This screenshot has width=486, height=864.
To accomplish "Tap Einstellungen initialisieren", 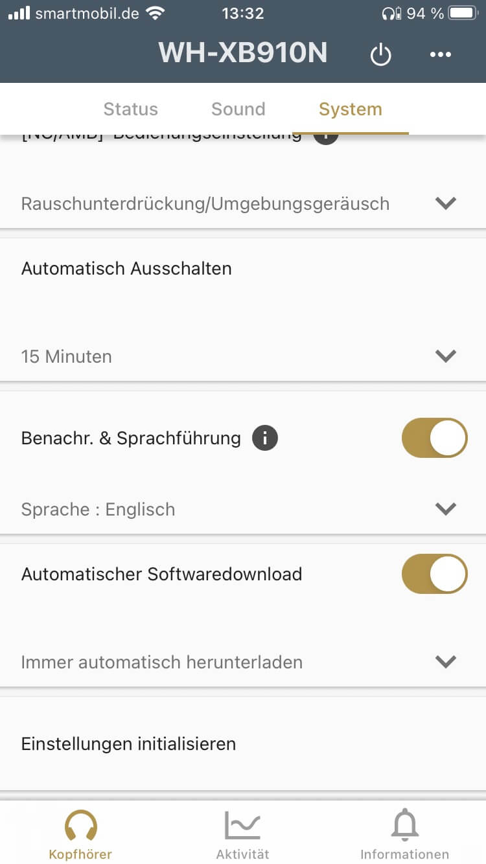I will 129,744.
